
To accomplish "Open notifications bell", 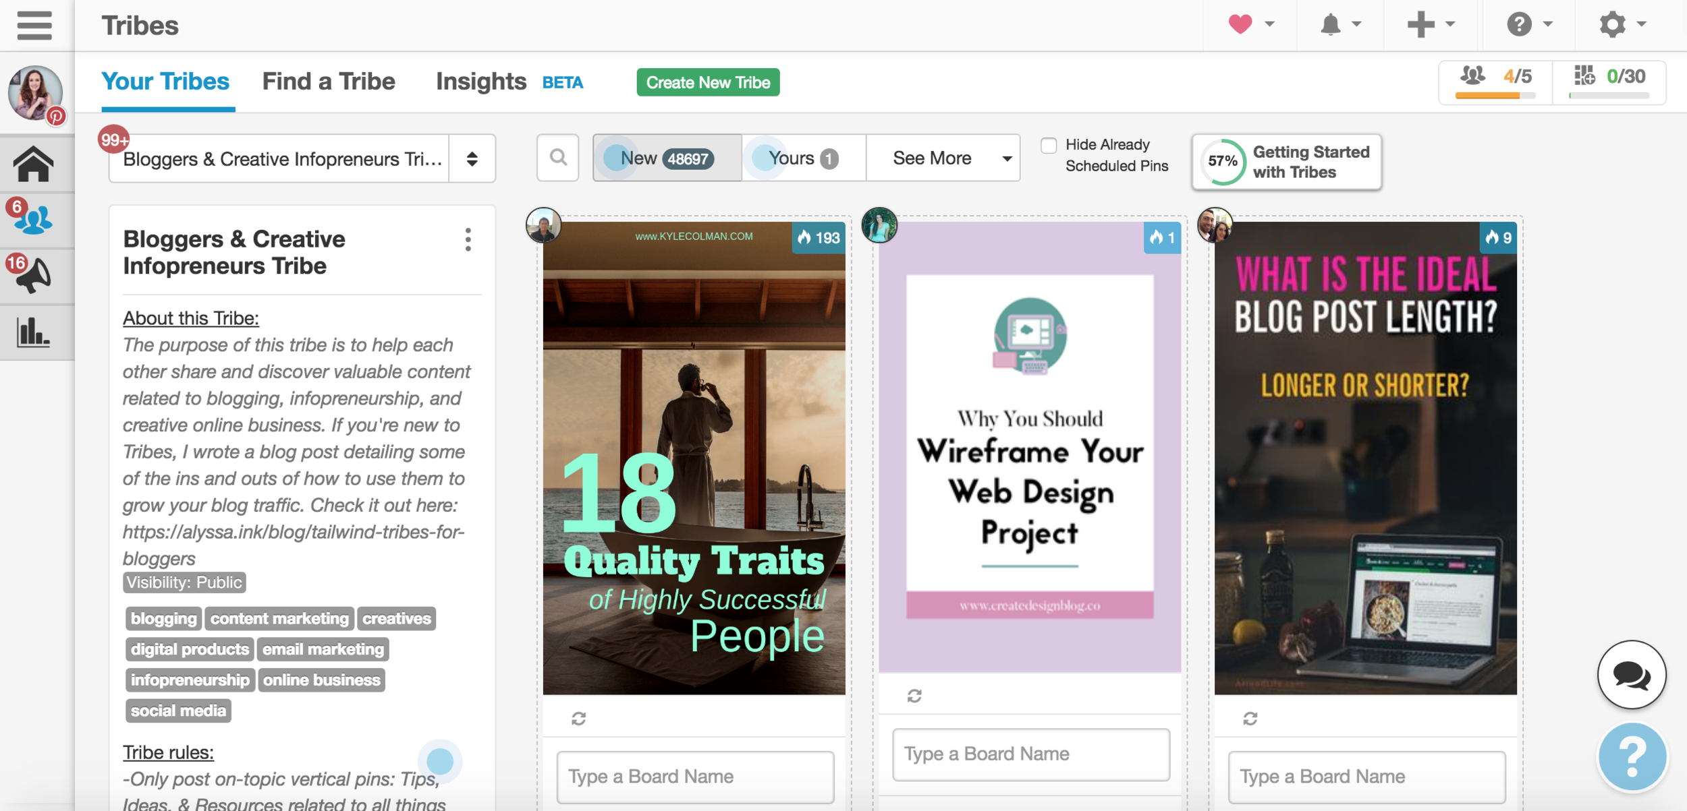I will point(1330,24).
